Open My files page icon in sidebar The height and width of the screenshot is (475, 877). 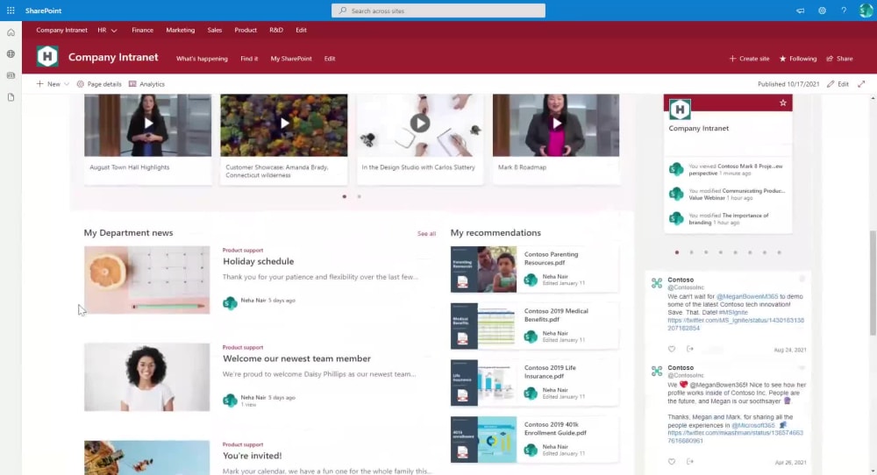pyautogui.click(x=11, y=97)
